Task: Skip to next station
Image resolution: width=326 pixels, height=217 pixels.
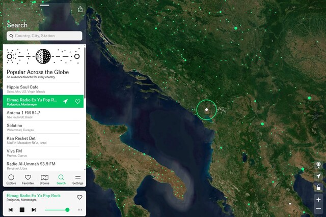Action: tap(34, 210)
